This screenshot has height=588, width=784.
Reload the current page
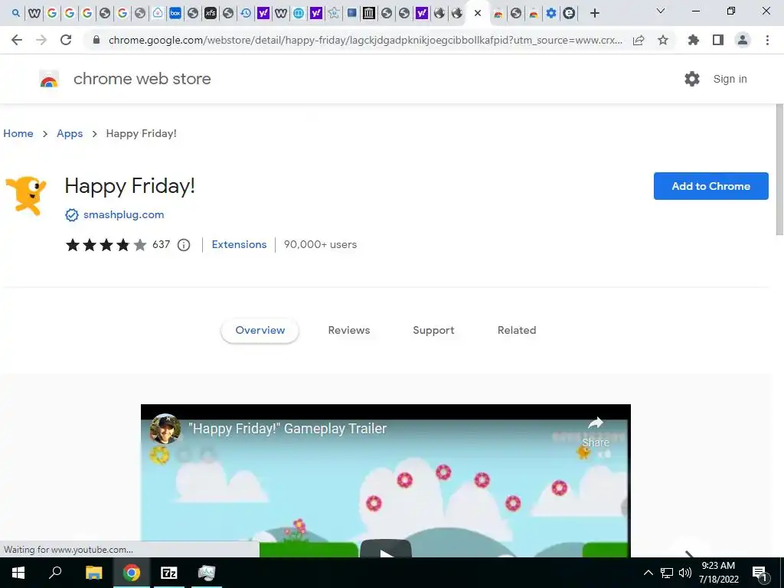(66, 40)
